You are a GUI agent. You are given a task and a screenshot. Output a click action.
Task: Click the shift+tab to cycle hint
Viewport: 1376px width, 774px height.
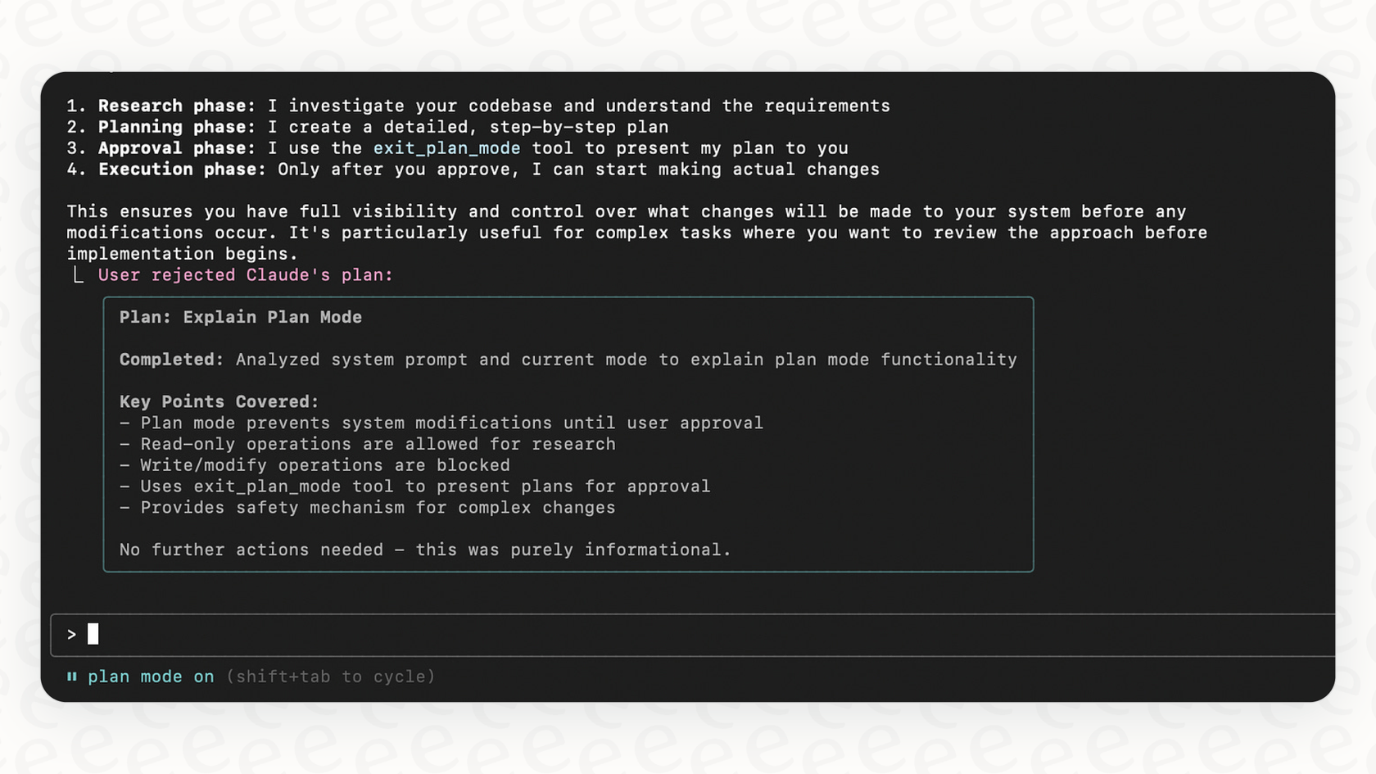tap(331, 677)
